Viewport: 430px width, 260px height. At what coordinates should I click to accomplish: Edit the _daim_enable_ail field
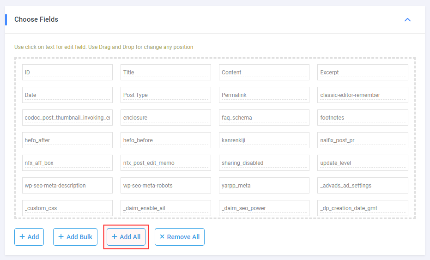pyautogui.click(x=166, y=208)
